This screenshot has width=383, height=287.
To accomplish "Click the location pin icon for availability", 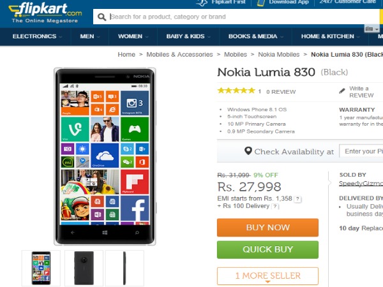I will coord(248,151).
